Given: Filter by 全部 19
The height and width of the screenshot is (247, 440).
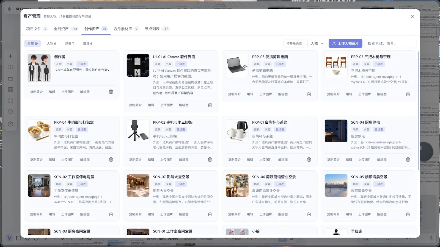Looking at the screenshot, I should (32, 43).
